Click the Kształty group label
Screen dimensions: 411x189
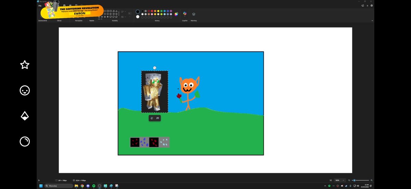[115, 20]
